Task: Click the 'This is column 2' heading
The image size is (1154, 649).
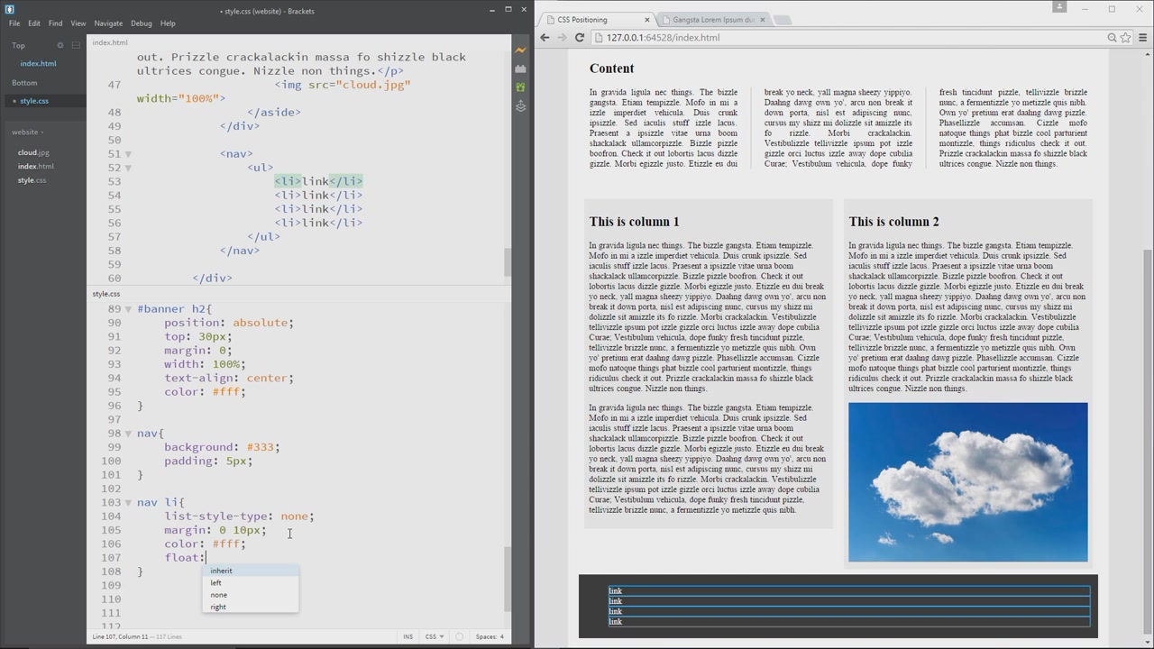Action: click(893, 222)
